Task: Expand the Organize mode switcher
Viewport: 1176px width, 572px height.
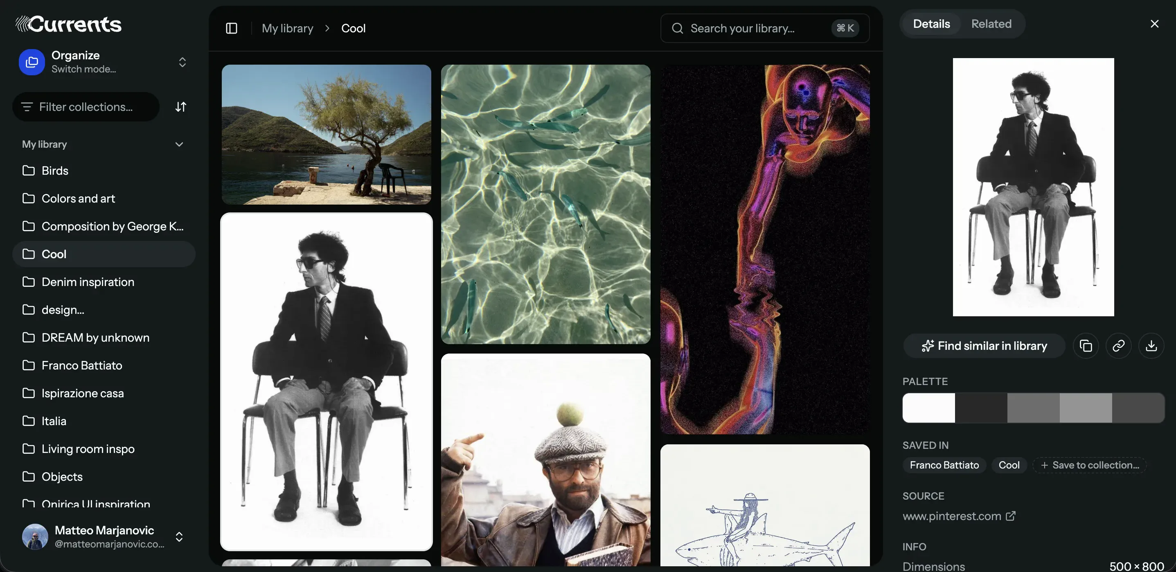Action: tap(182, 62)
